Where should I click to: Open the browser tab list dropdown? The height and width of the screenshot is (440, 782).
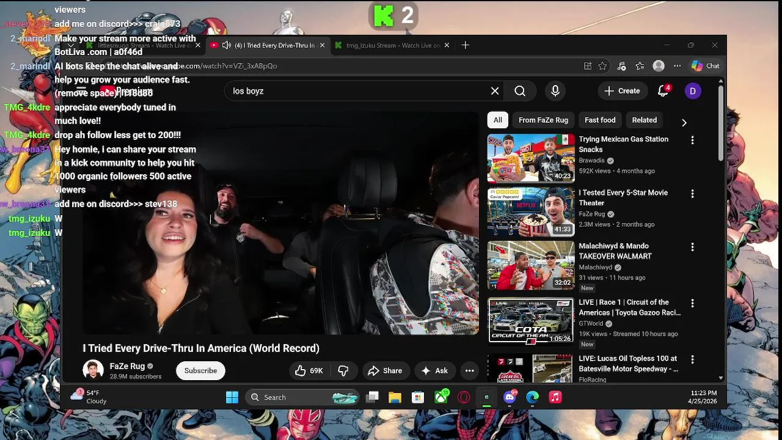(71, 45)
